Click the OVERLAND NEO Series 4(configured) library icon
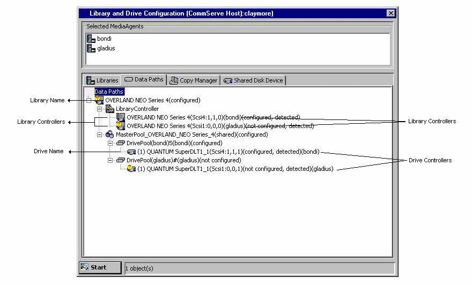The width and height of the screenshot is (472, 285). coord(99,100)
